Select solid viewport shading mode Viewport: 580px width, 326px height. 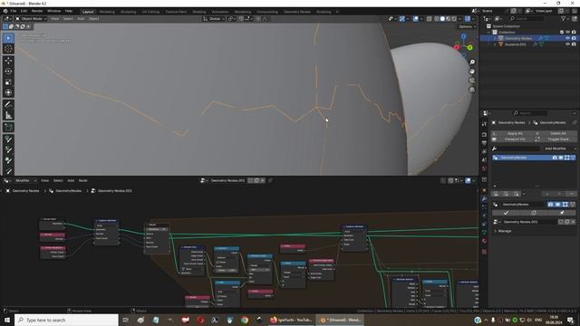tap(442, 19)
